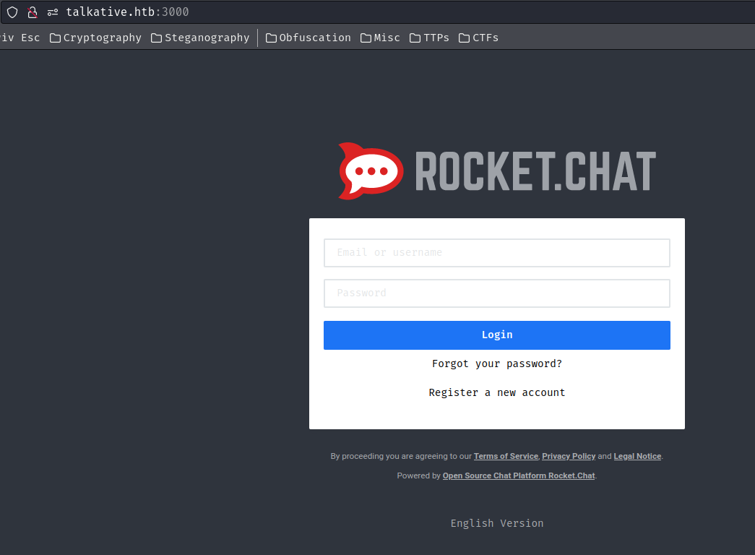Click the blue Login button
Viewport: 755px width, 555px height.
click(497, 335)
